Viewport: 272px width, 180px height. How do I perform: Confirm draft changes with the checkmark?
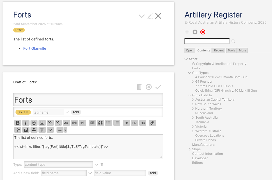point(158,87)
